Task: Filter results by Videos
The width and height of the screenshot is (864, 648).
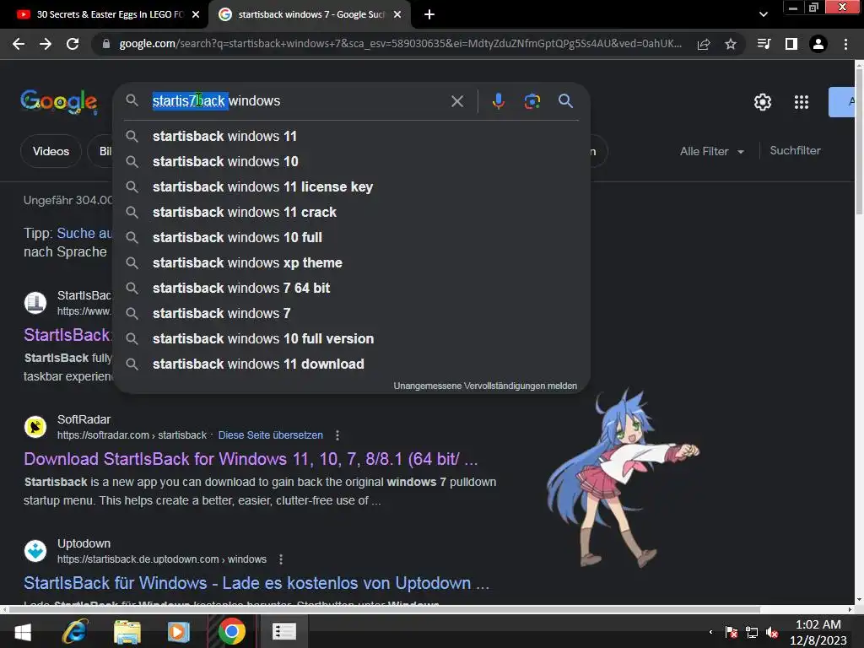Action: pyautogui.click(x=51, y=151)
